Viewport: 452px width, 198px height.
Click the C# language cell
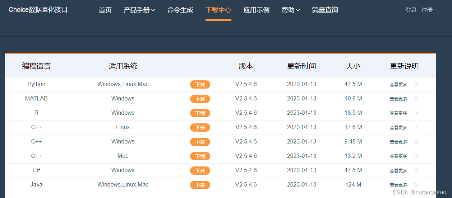36,170
